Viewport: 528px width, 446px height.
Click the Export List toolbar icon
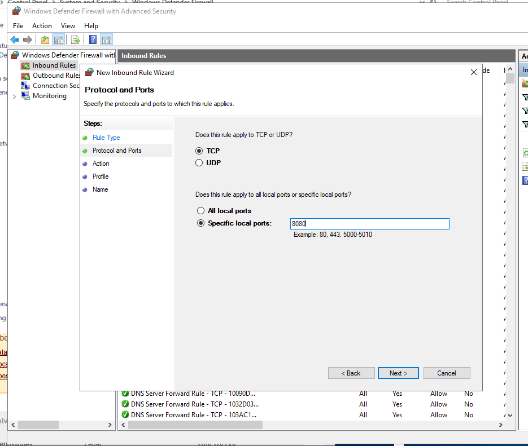[76, 39]
